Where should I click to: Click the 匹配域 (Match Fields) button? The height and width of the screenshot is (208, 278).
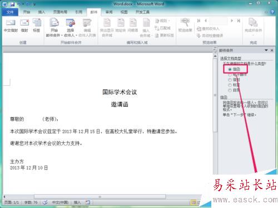pos(163,28)
